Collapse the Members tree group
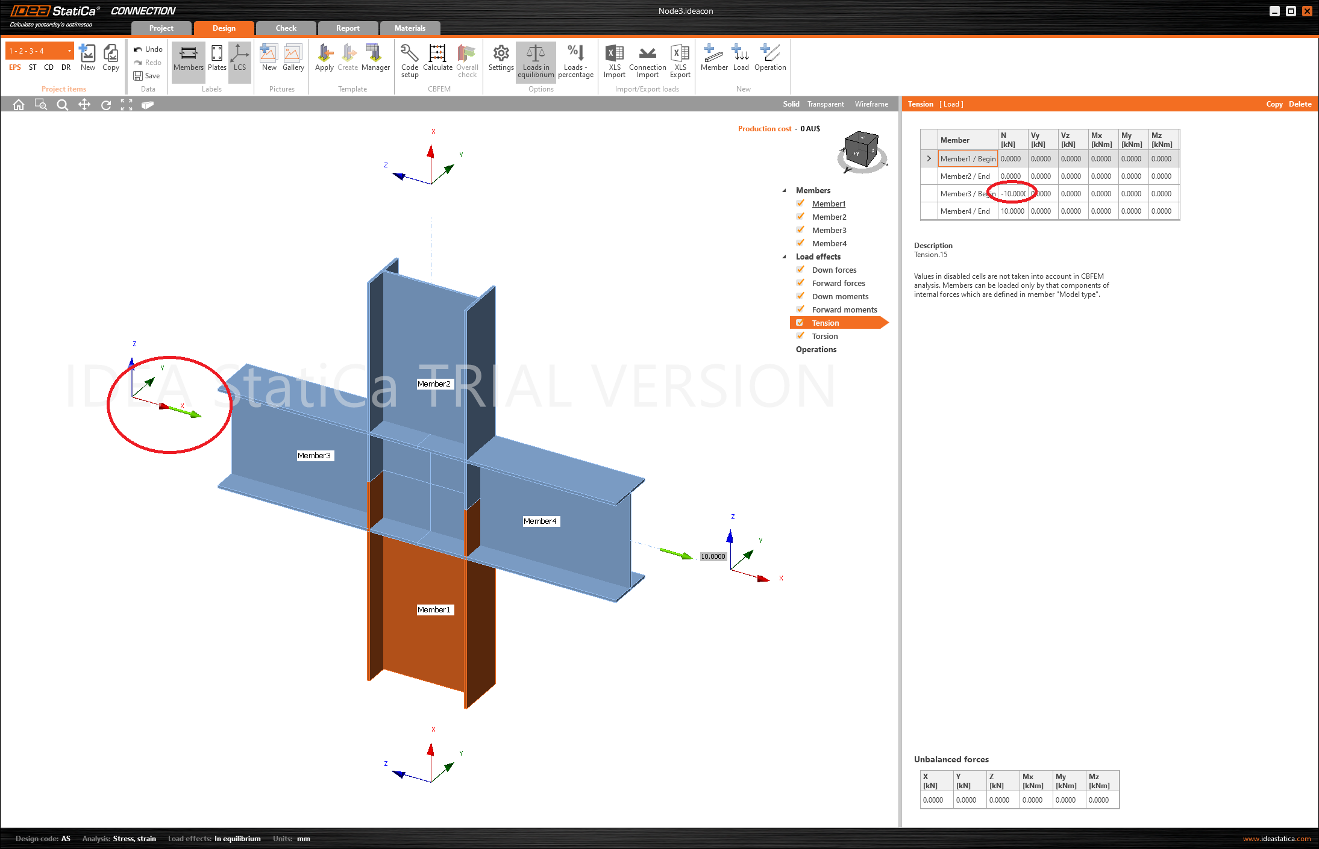 point(784,191)
